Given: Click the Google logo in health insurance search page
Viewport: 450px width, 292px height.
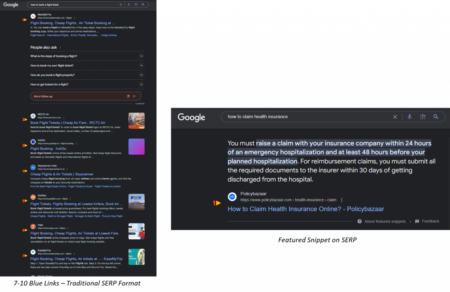Looking at the screenshot, I should 192,117.
